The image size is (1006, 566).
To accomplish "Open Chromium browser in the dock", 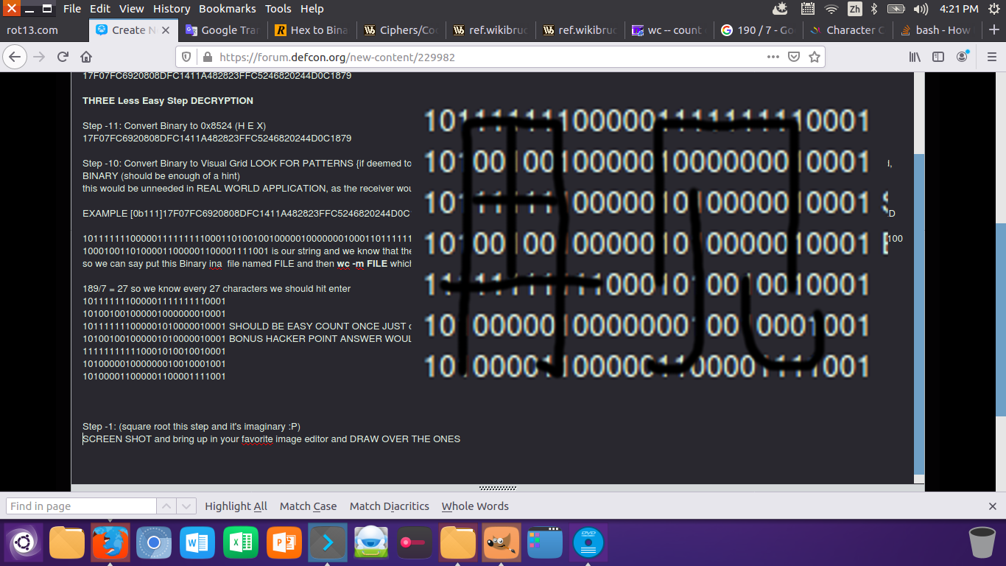I will 153,543.
